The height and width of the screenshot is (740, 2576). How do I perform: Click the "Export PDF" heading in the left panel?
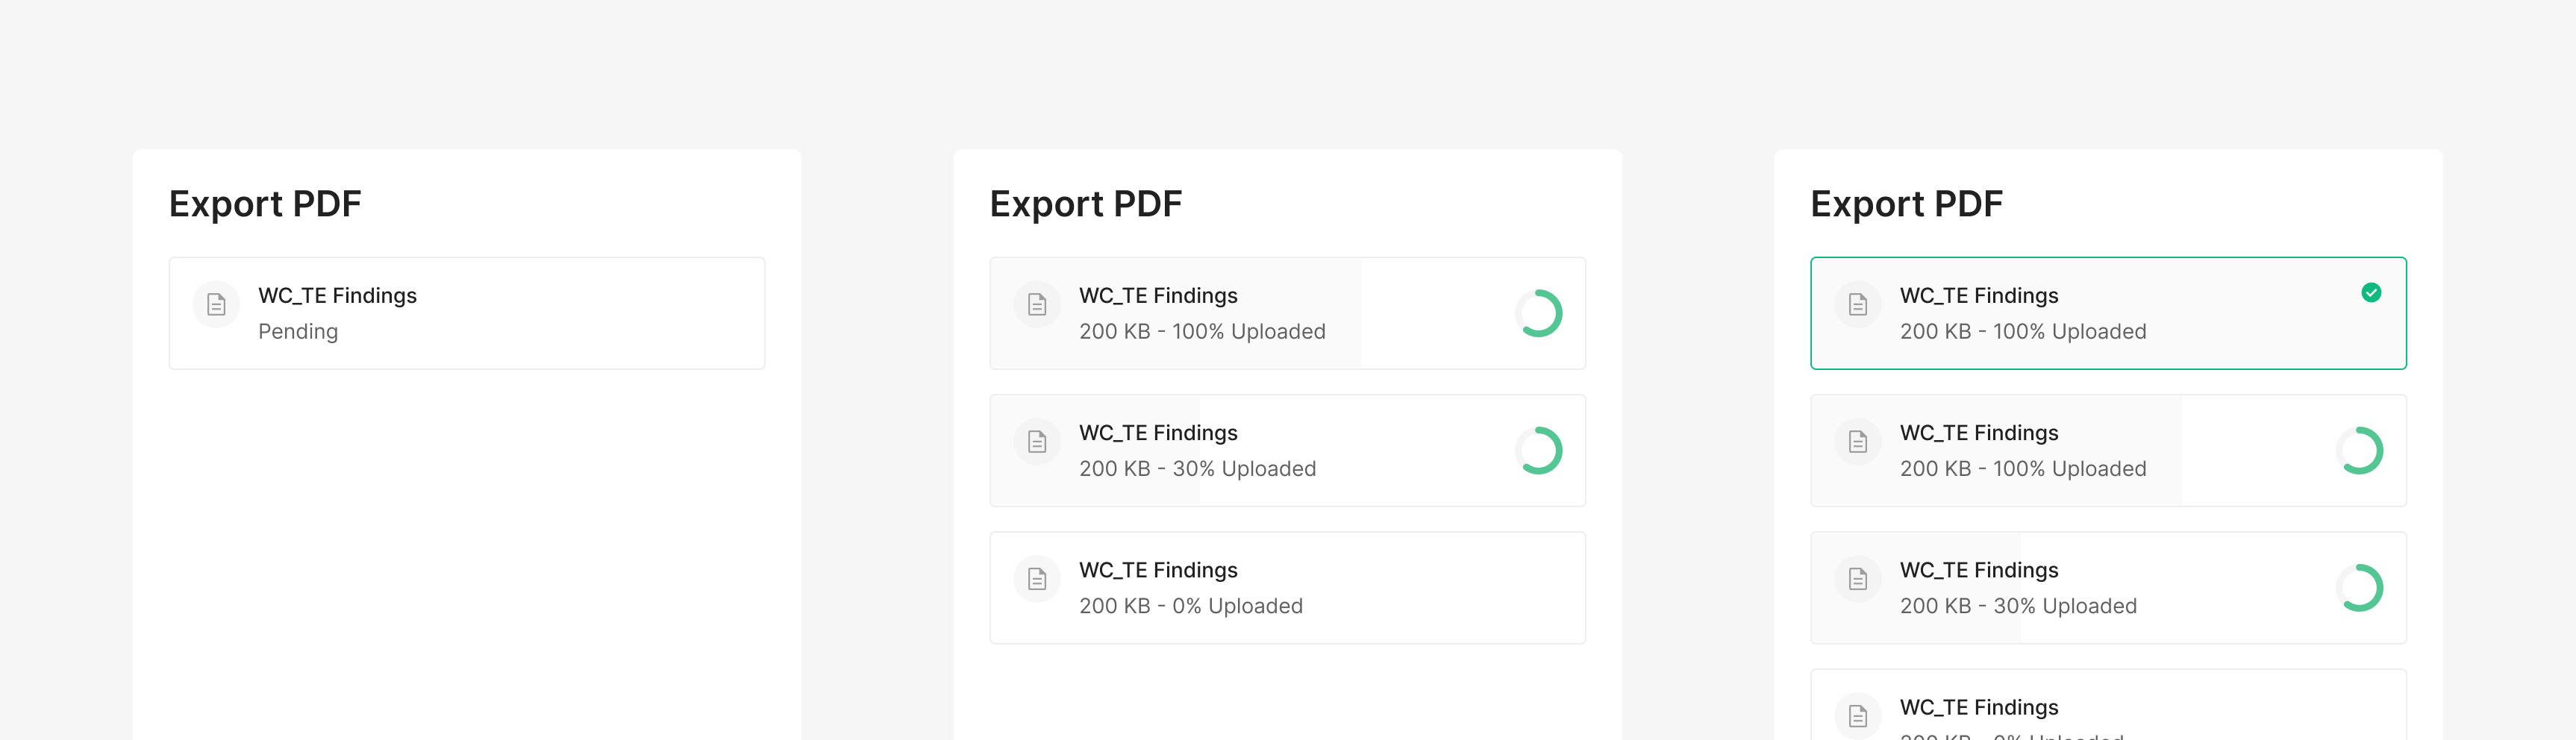click(x=265, y=204)
